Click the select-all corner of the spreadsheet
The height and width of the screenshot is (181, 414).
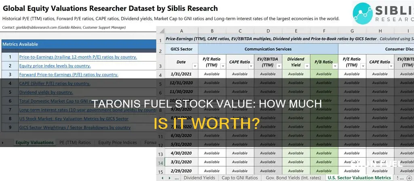click(161, 31)
